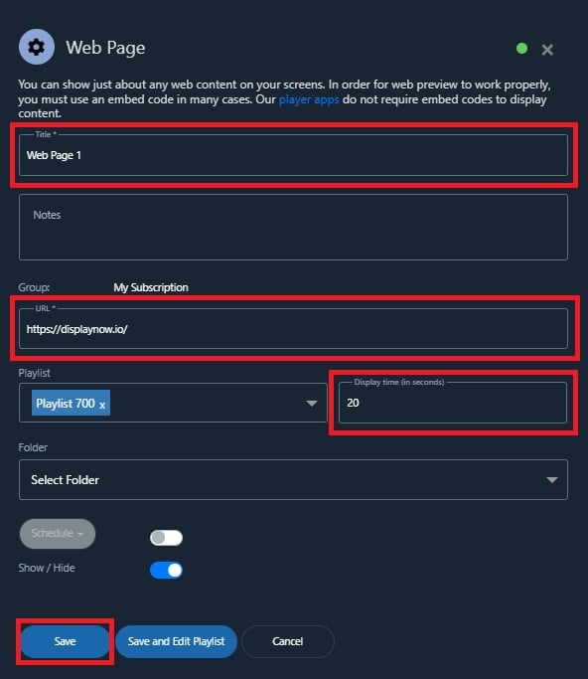Screen dimensions: 588x679
Task: Click Save and Edit Playlist button
Action: (x=176, y=641)
